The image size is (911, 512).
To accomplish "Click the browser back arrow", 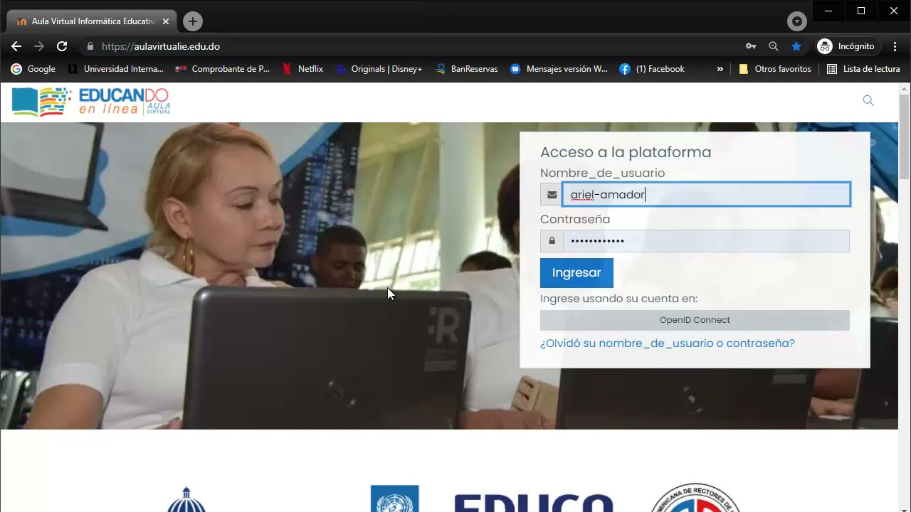I will (16, 46).
